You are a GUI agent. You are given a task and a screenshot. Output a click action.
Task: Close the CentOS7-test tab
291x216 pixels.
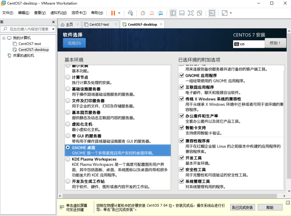tap(116, 24)
